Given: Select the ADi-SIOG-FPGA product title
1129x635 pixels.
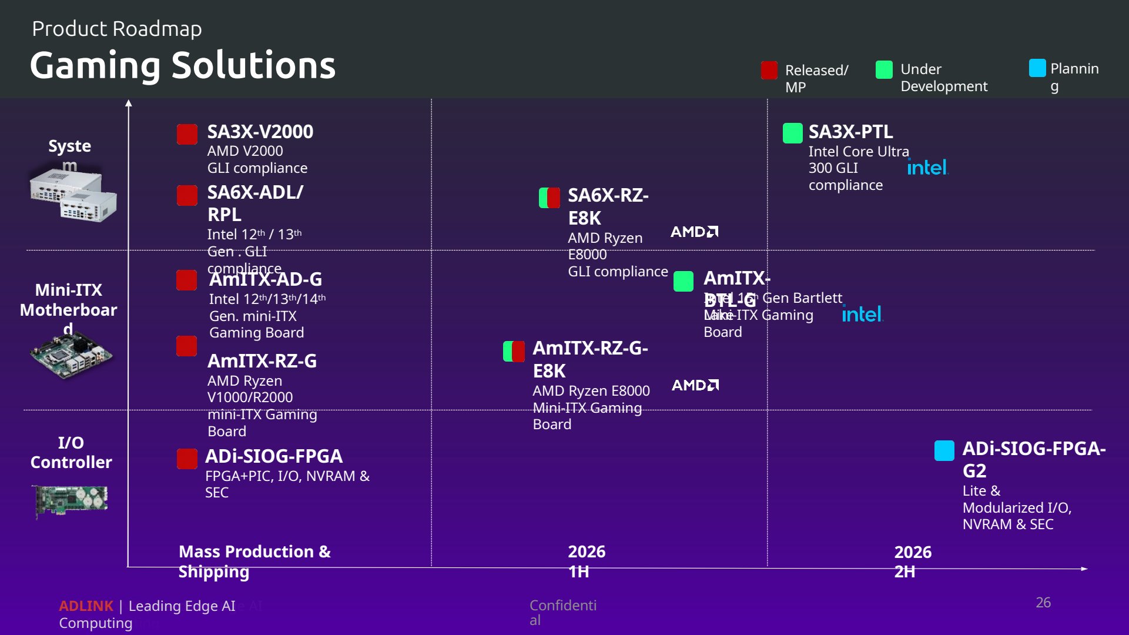Looking at the screenshot, I should (274, 456).
